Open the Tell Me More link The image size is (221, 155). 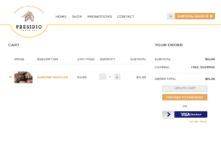(x=198, y=122)
